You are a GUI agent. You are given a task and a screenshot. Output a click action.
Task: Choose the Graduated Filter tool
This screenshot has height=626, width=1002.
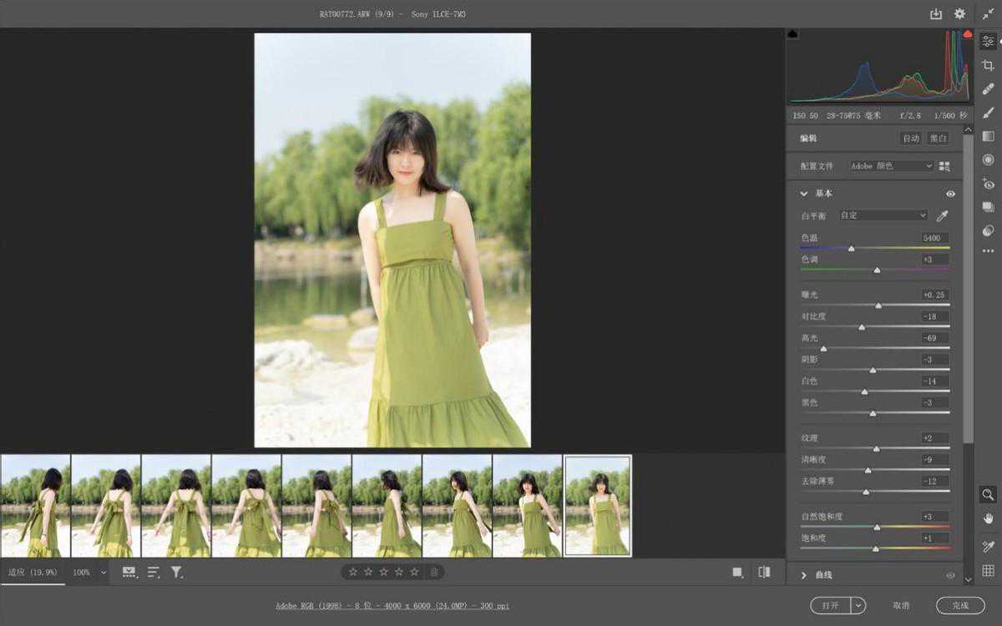click(x=988, y=136)
